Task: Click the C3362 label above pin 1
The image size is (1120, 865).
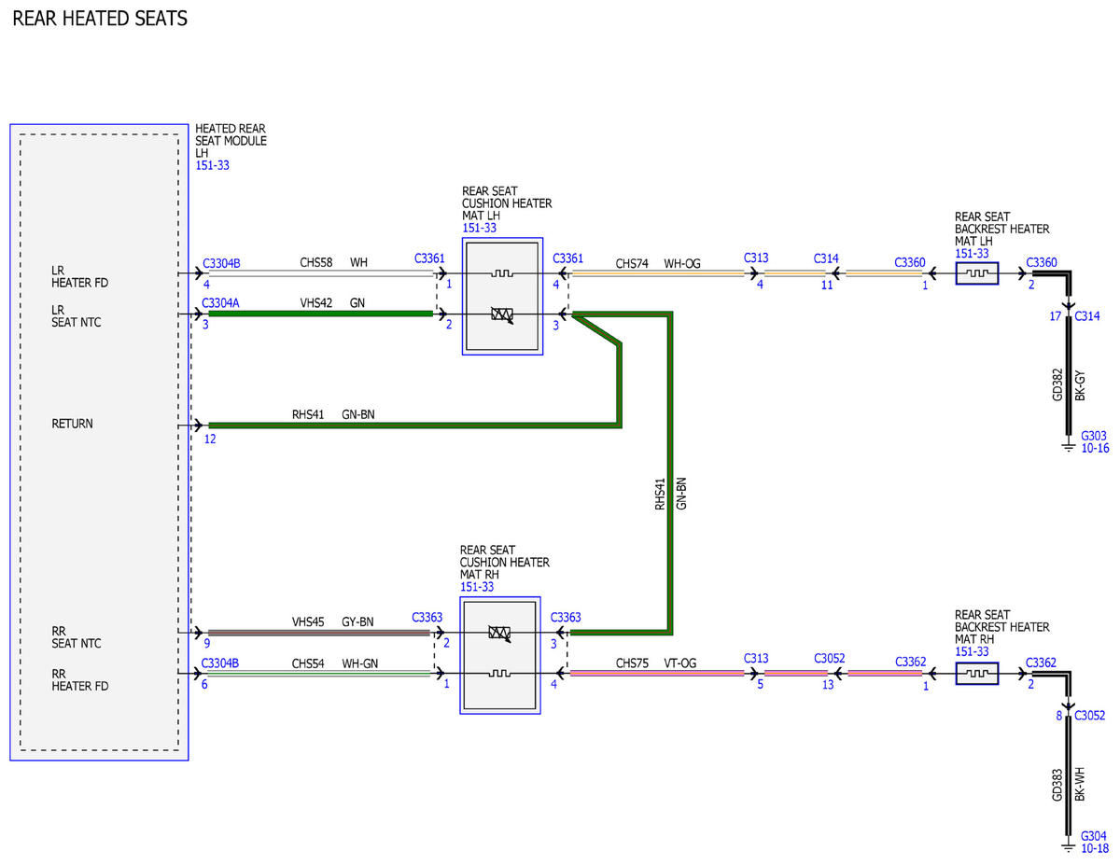Action: coord(910,663)
